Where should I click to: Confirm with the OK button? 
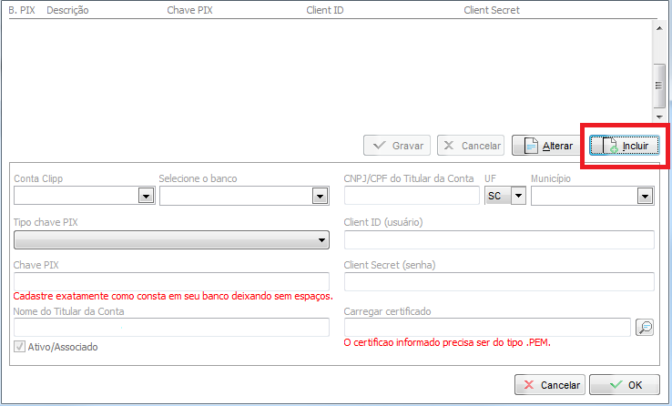coord(624,385)
